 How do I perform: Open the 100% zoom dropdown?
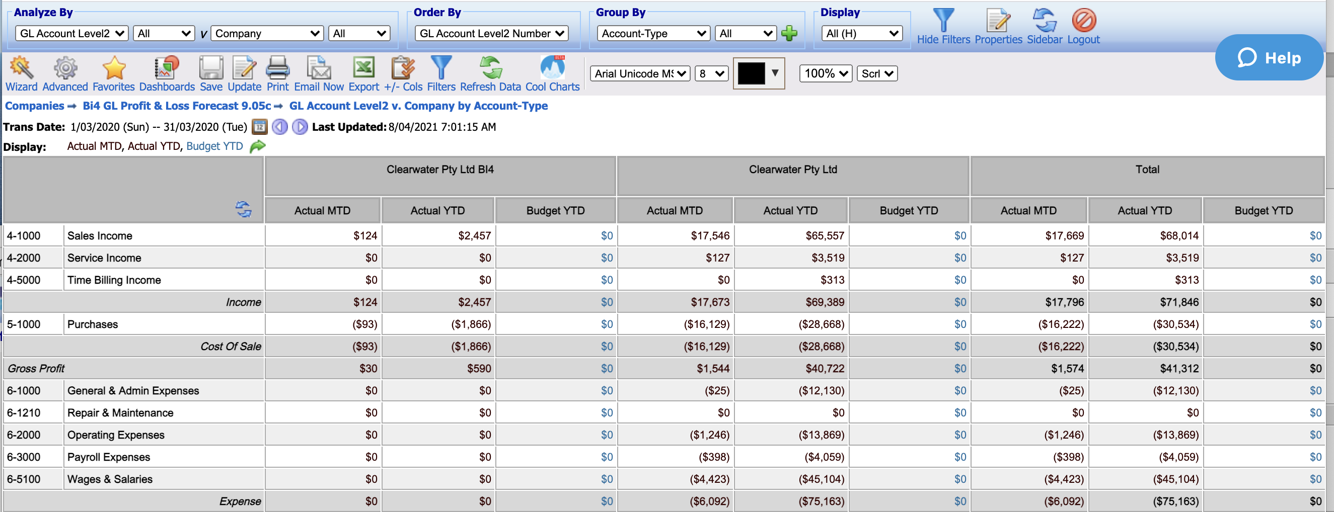point(826,73)
